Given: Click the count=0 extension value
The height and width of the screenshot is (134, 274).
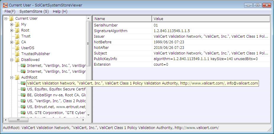Looking at the screenshot, I should tap(161, 64).
